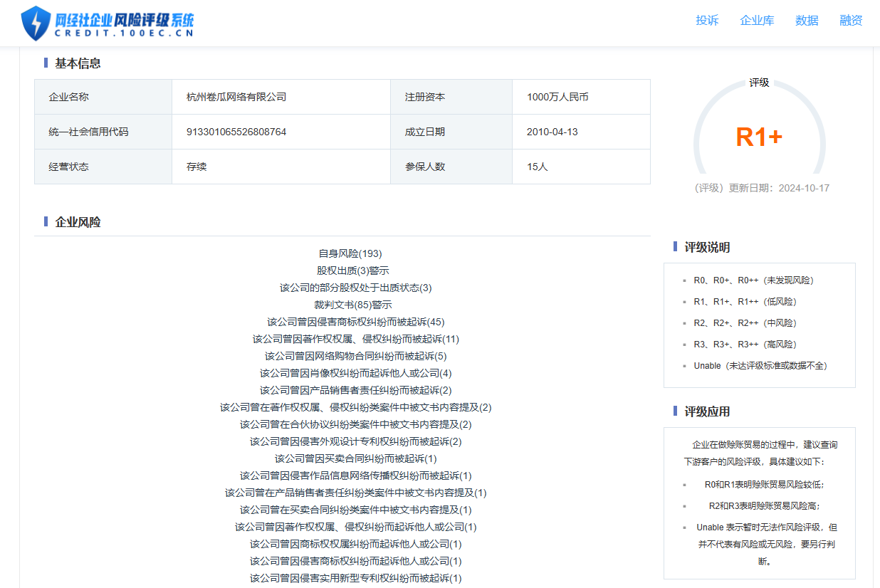880x588 pixels.
Task: Expand the 自身风险(193) risk category
Action: [350, 253]
